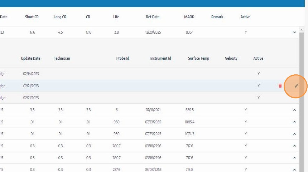
Task: Click the Life value 2.8
Action: [116, 32]
